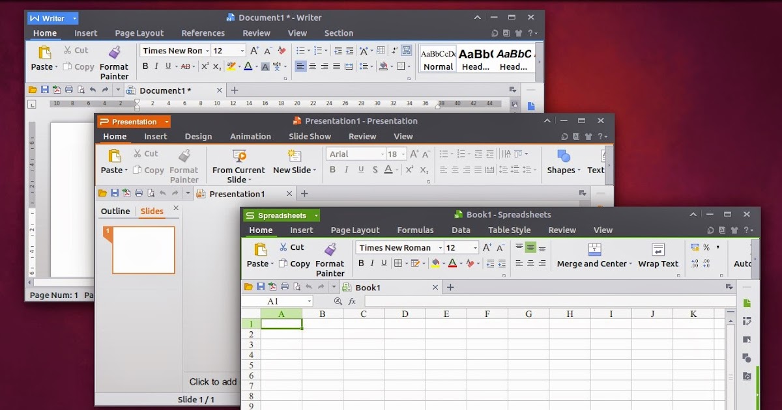Image resolution: width=782 pixels, height=410 pixels.
Task: Open Presentation font size 18 dropdown
Action: click(404, 154)
